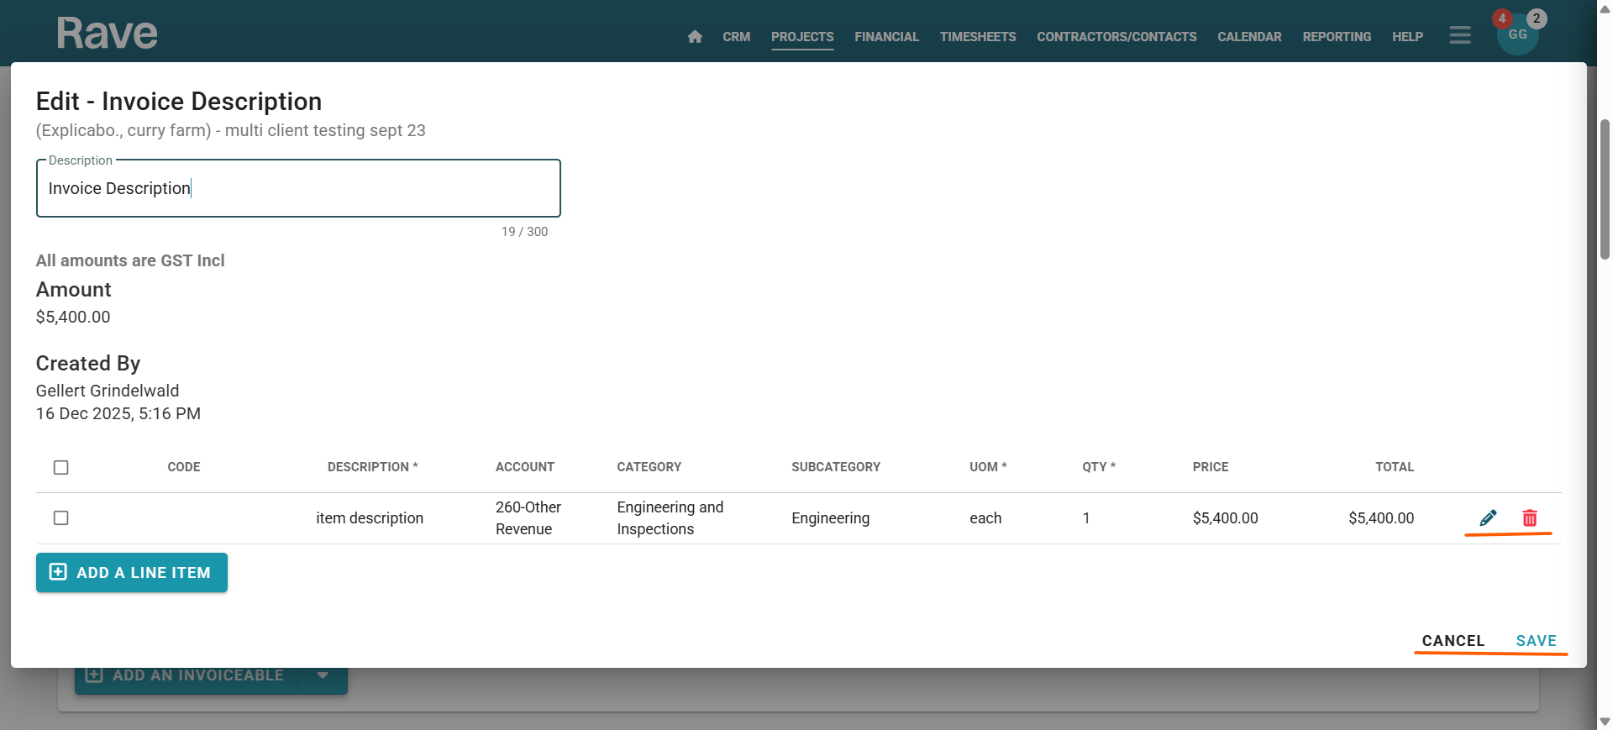Focus the Description text field

pyautogui.click(x=298, y=188)
